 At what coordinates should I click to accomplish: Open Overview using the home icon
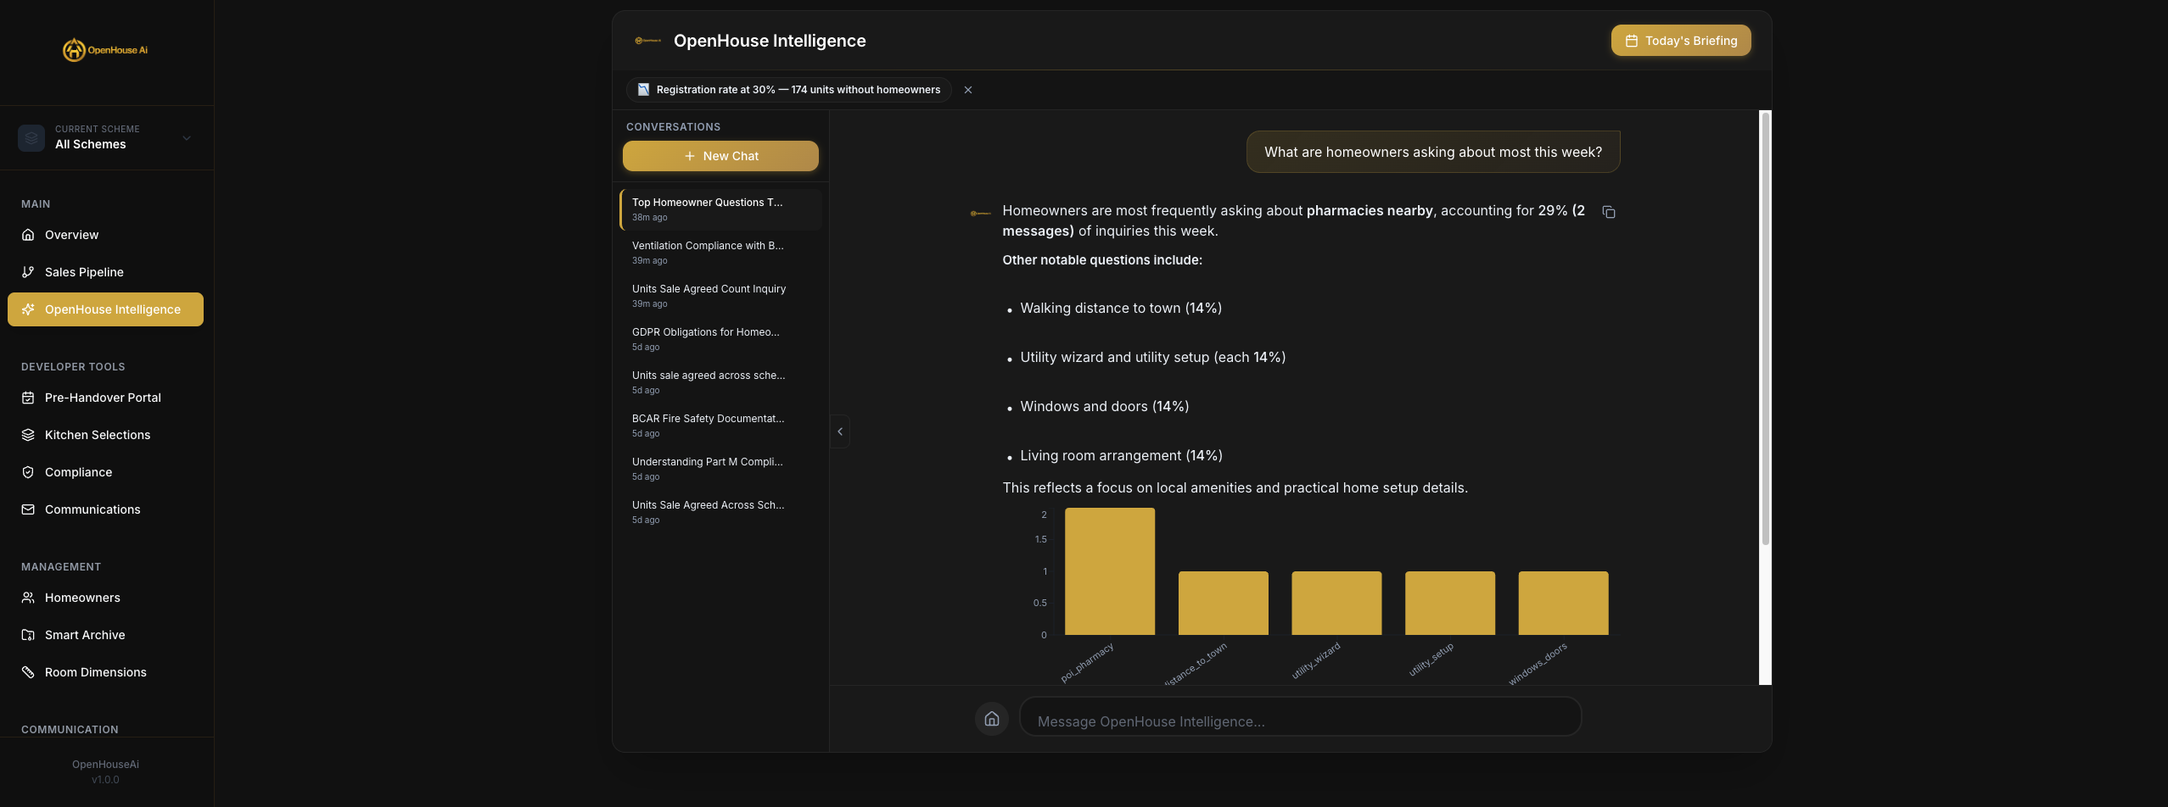(28, 235)
